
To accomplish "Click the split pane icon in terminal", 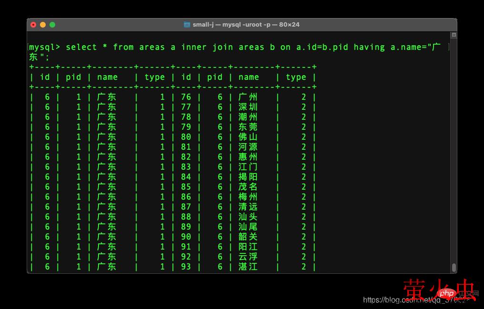I will pyautogui.click(x=454, y=35).
